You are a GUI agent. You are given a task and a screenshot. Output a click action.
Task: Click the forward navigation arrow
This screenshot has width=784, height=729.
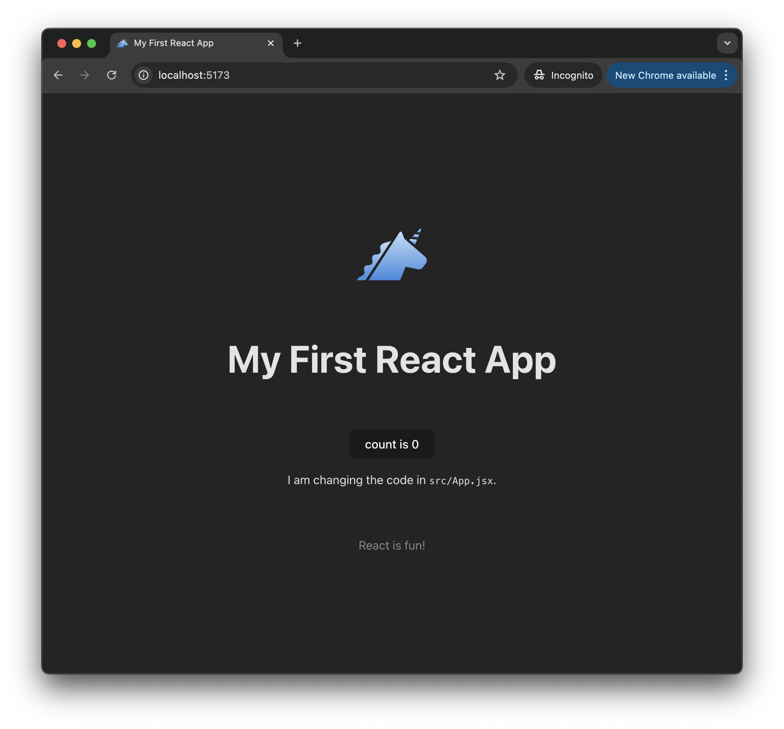click(85, 75)
